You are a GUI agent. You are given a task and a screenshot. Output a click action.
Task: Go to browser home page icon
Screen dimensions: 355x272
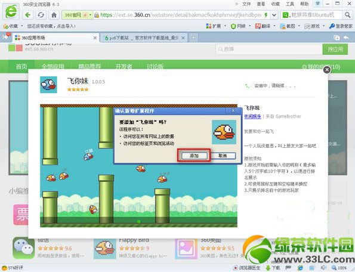54,15
